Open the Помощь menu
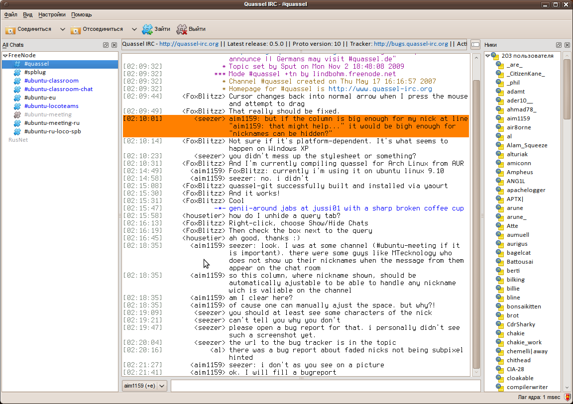This screenshot has width=573, height=404. (x=82, y=14)
